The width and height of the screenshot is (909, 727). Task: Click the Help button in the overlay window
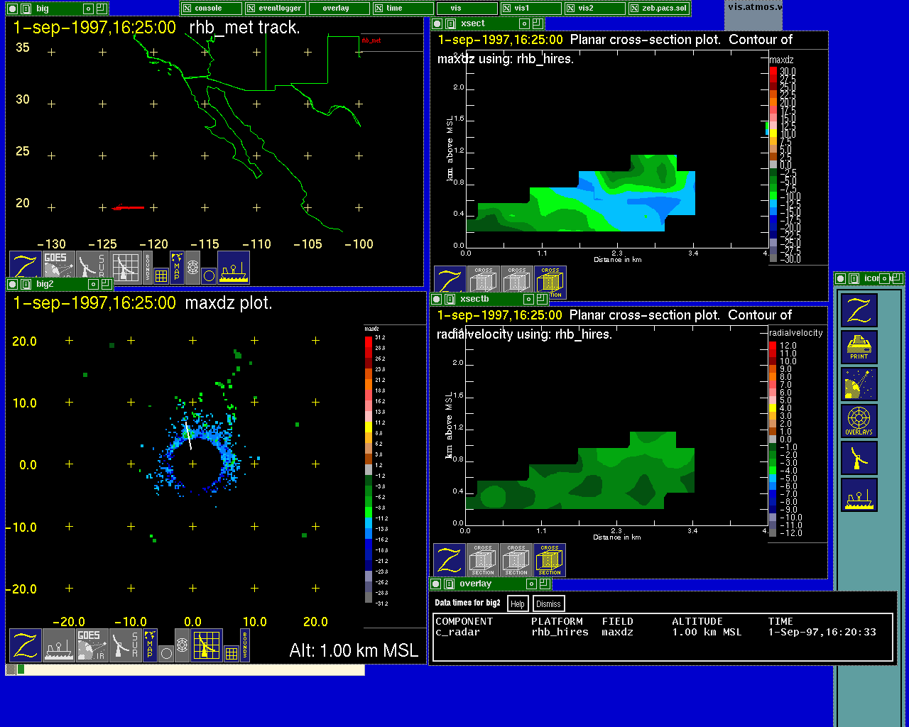point(518,604)
